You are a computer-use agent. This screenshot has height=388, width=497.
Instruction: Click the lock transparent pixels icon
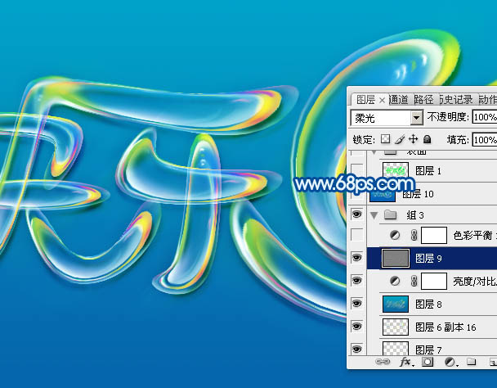[x=386, y=139]
